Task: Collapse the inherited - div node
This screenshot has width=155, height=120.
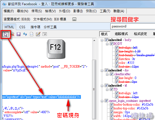Action: coord(102,71)
